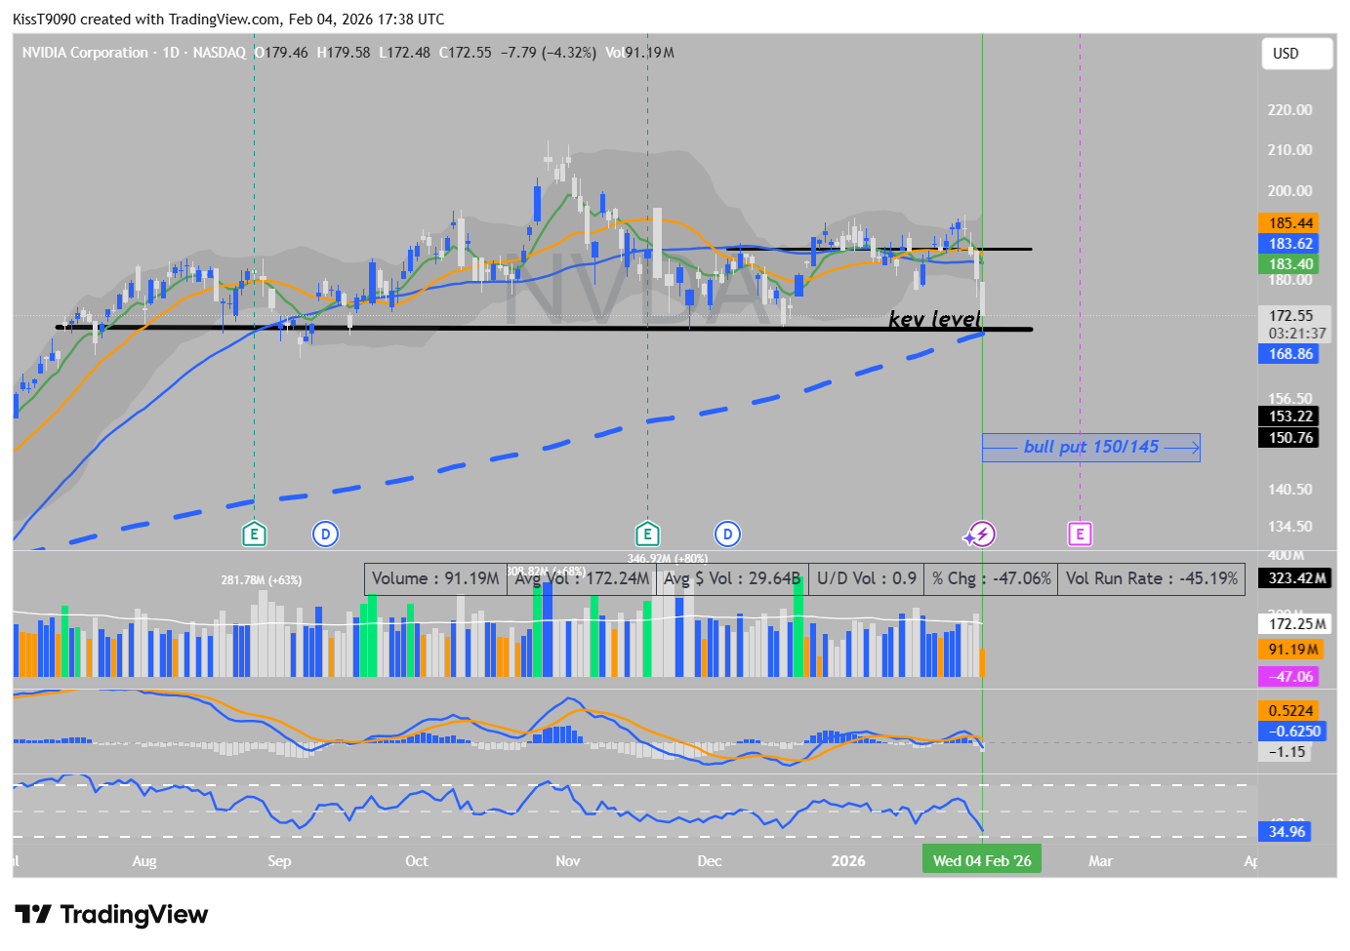Image resolution: width=1350 pixels, height=951 pixels.
Task: Click the TradingView logo at the bottom
Action: click(x=111, y=914)
